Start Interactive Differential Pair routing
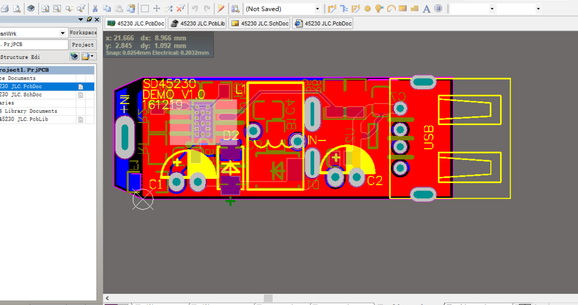 point(344,9)
